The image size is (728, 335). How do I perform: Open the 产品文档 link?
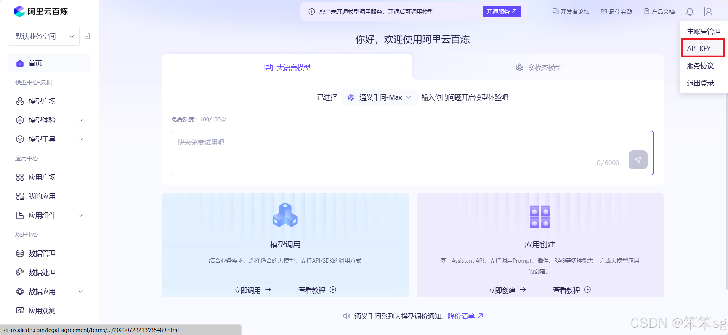(659, 12)
